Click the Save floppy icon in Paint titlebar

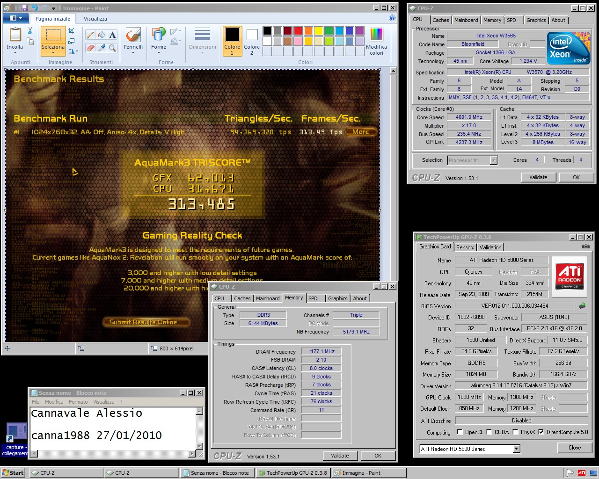24,8
